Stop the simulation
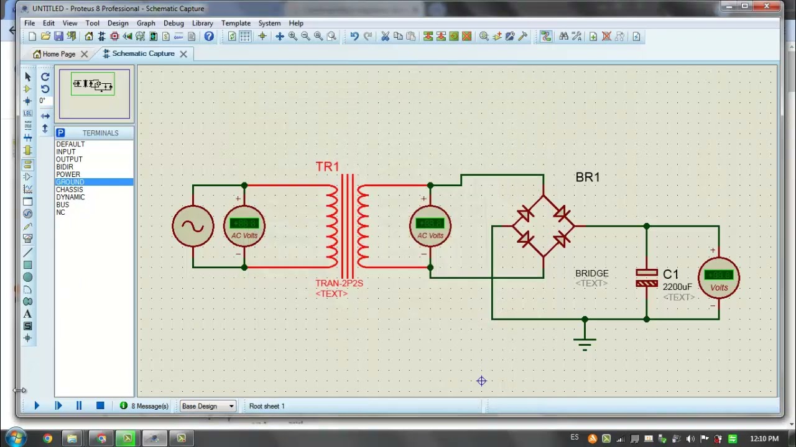This screenshot has width=796, height=447. [100, 405]
